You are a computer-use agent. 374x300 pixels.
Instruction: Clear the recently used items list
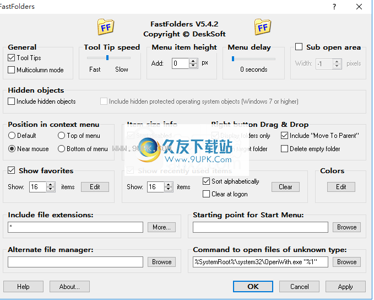click(285, 187)
